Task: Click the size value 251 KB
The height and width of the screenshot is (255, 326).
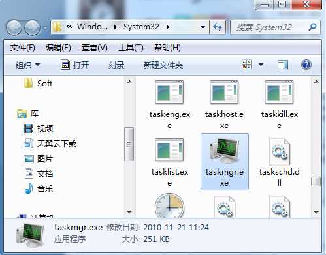Action: [x=156, y=239]
